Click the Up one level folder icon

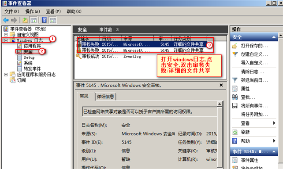(25, 20)
